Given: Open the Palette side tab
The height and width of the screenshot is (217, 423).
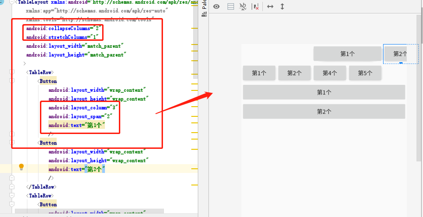Looking at the screenshot, I should pos(204,5).
